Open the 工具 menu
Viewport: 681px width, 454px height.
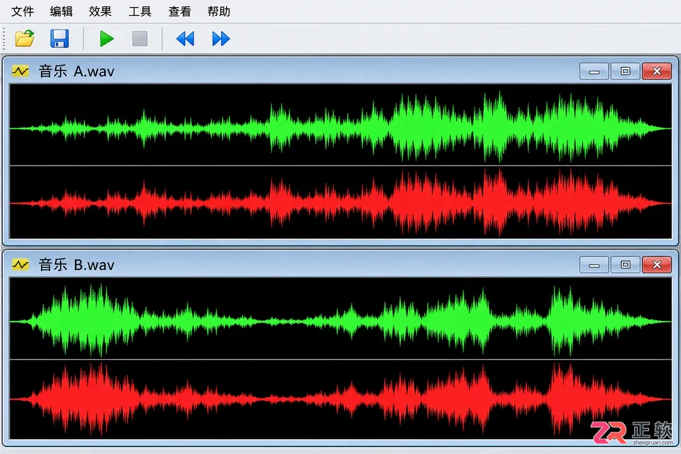[x=140, y=12]
